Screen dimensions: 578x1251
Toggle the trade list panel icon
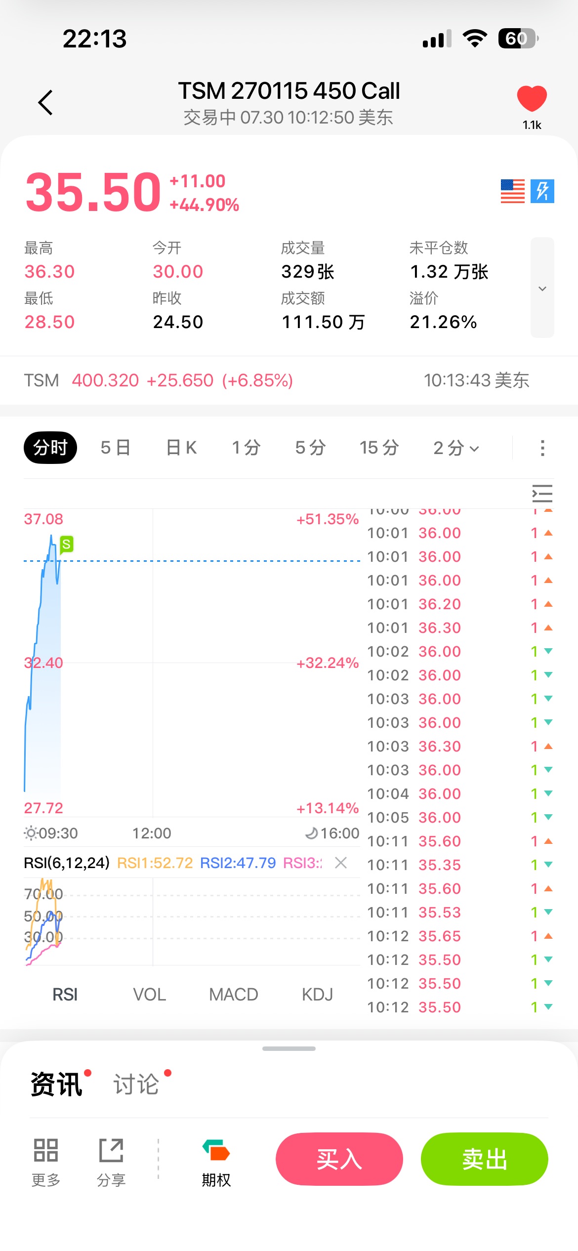pos(542,494)
